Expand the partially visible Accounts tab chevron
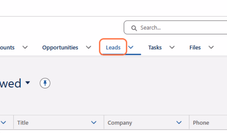This screenshot has height=133, width=227. click(25, 47)
